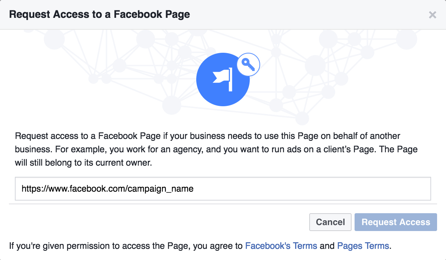
Task: Click the empty header bar beside the title
Action: [308, 14]
